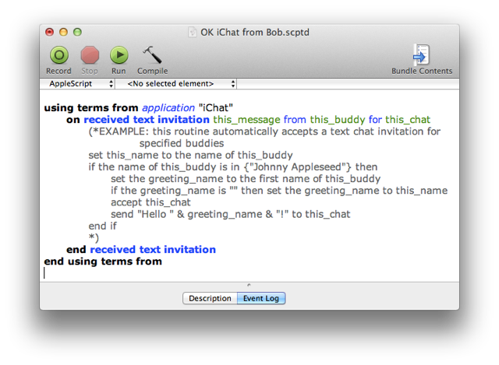Select the Event Log tab

click(261, 298)
